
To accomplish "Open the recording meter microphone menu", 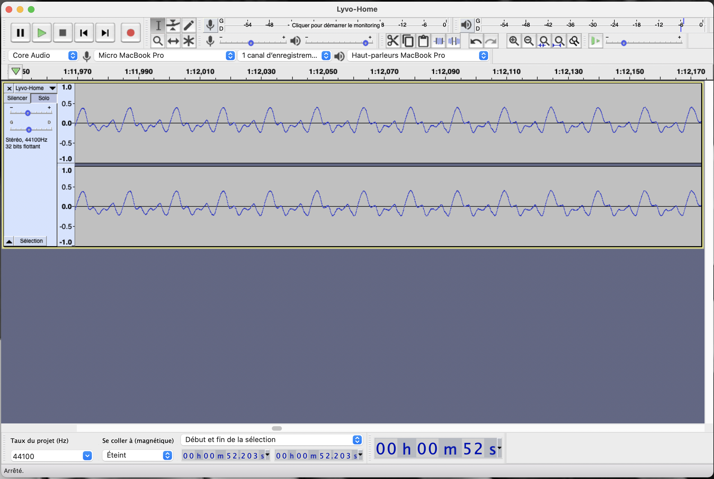I will click(210, 25).
